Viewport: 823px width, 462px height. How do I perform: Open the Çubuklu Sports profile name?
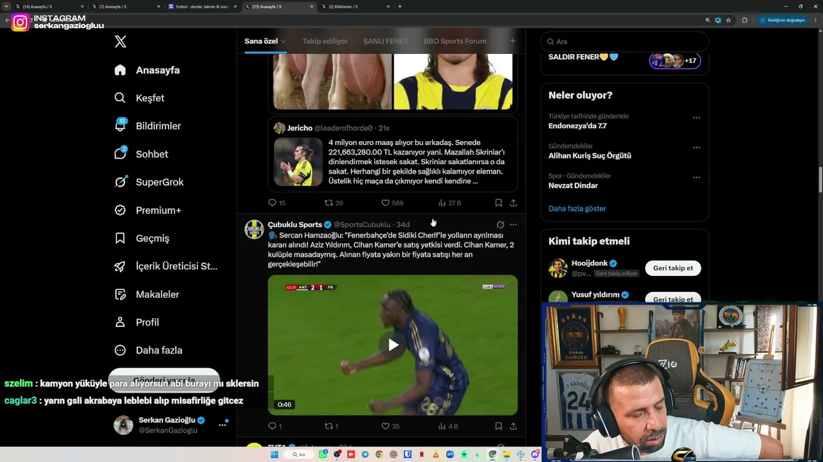click(295, 225)
